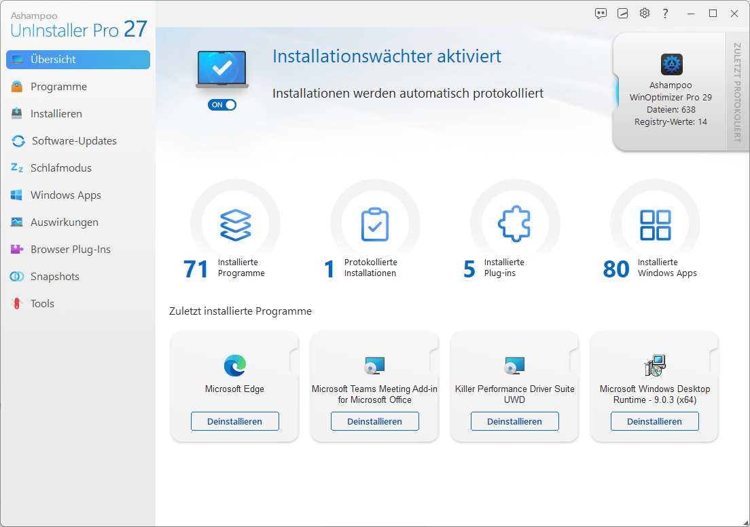
Task: Click the 1 Protokollierte Installationen count
Action: pyautogui.click(x=329, y=269)
